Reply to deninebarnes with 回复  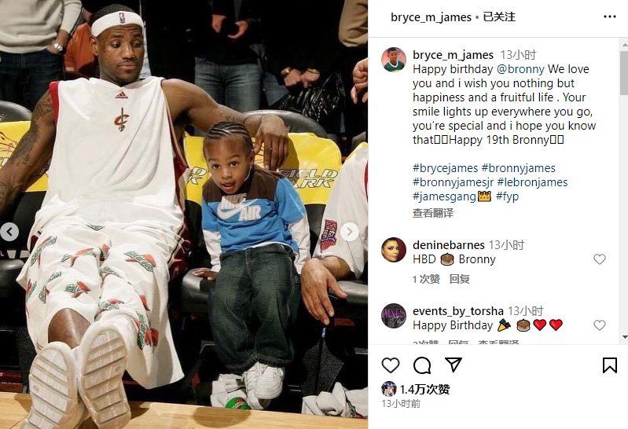click(459, 279)
